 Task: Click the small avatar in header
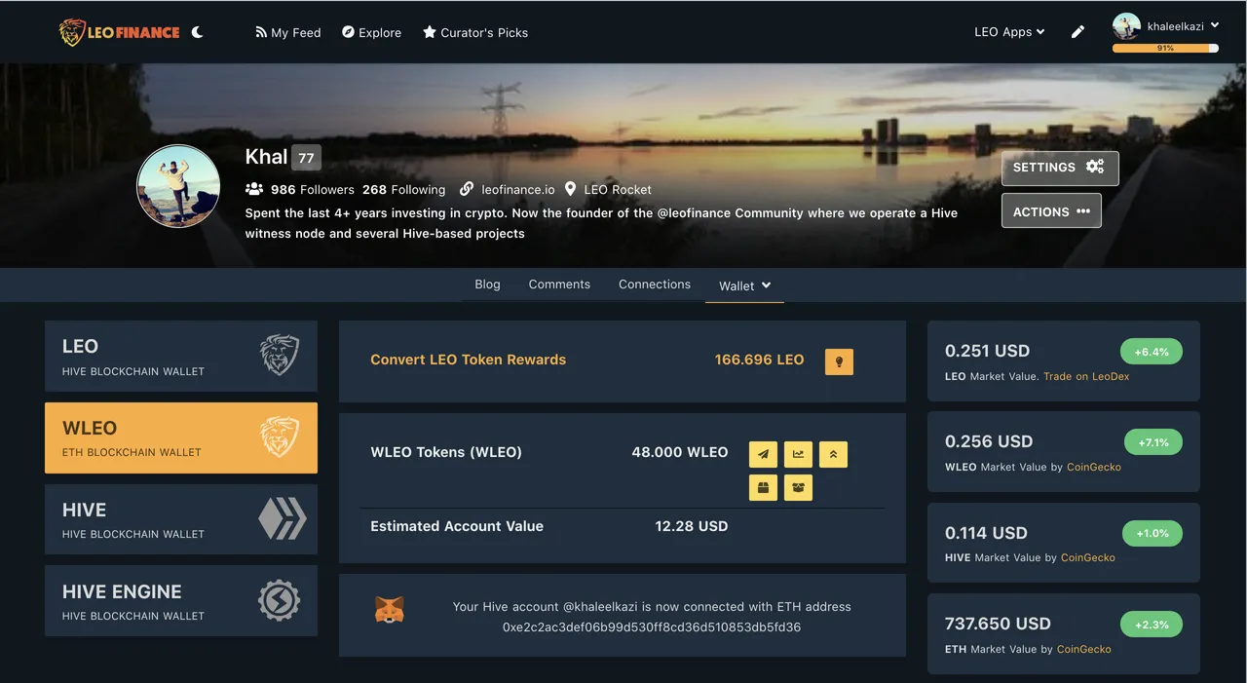pos(1126,26)
